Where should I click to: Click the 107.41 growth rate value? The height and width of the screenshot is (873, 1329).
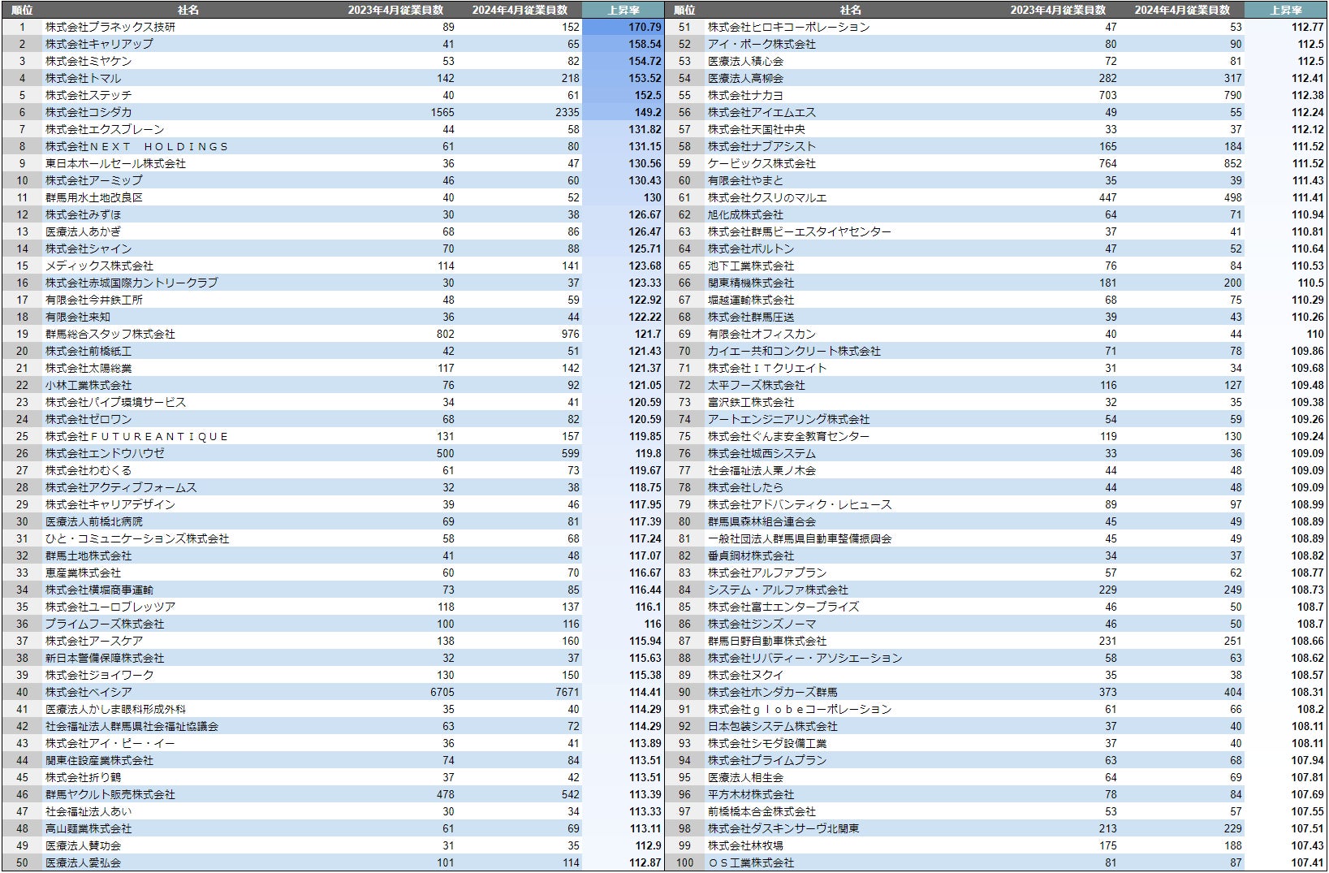[x=1308, y=862]
